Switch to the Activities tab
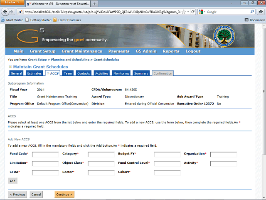This screenshot has width=266, height=200. (101, 73)
